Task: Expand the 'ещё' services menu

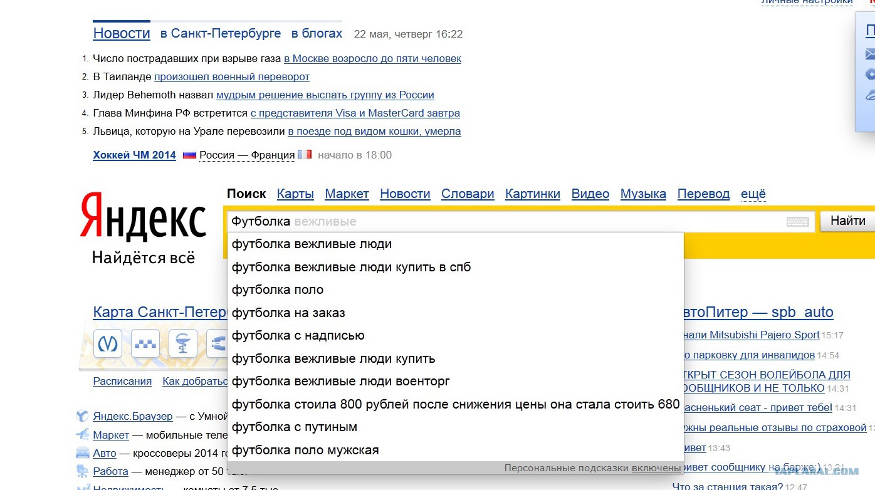Action: pyautogui.click(x=753, y=194)
